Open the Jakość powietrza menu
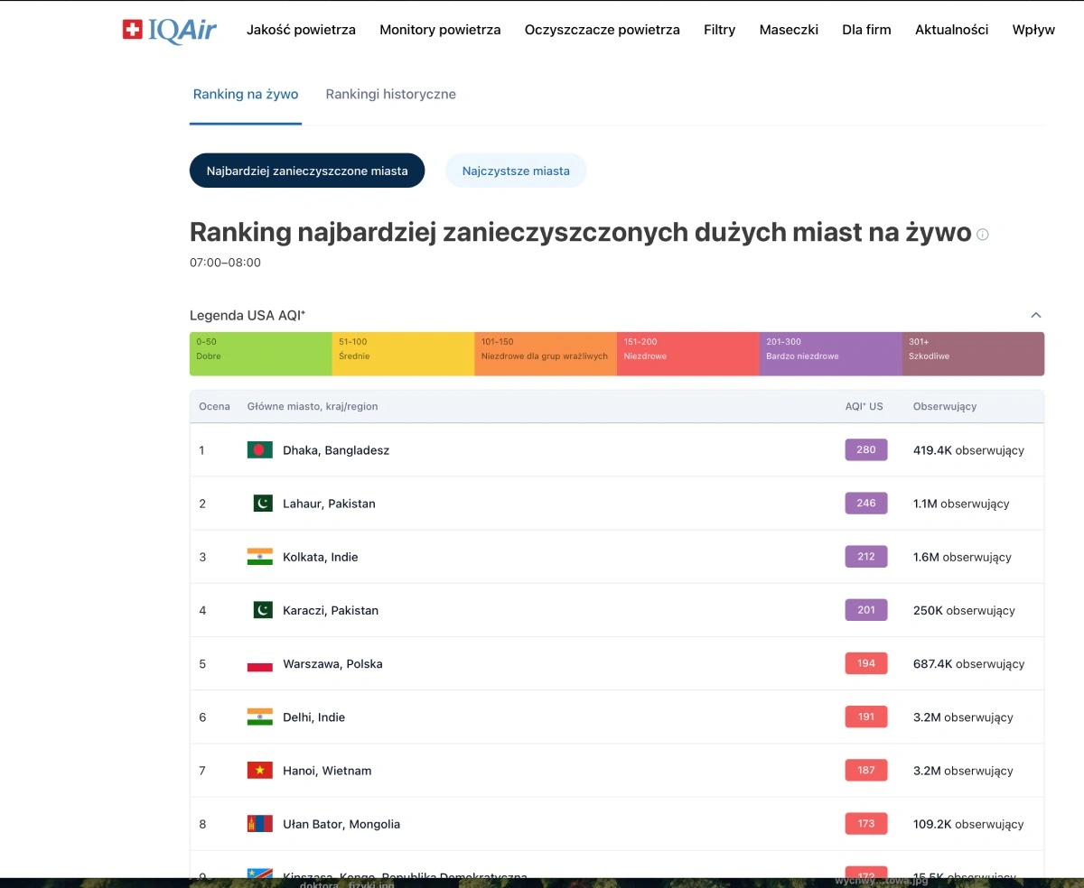This screenshot has height=888, width=1084. 301,30
